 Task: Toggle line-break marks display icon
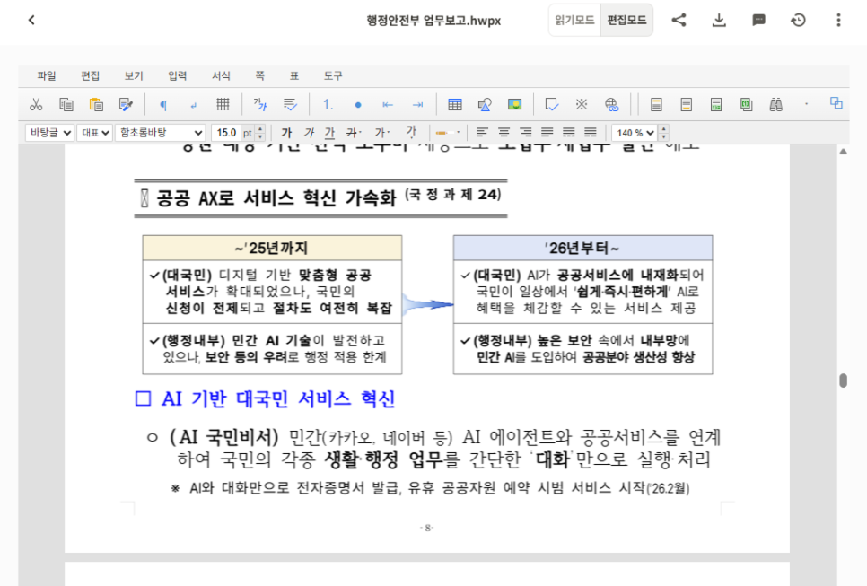(x=193, y=104)
